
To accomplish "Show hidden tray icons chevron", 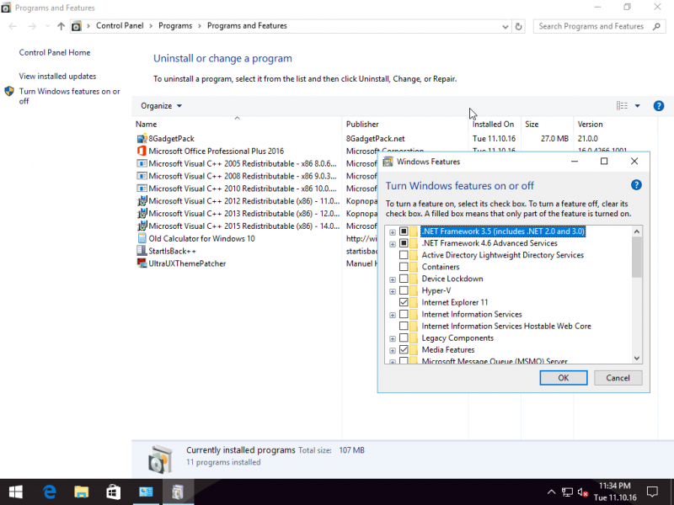I will 551,492.
